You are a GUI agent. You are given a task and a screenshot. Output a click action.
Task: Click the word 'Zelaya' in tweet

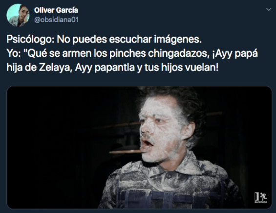(54, 68)
